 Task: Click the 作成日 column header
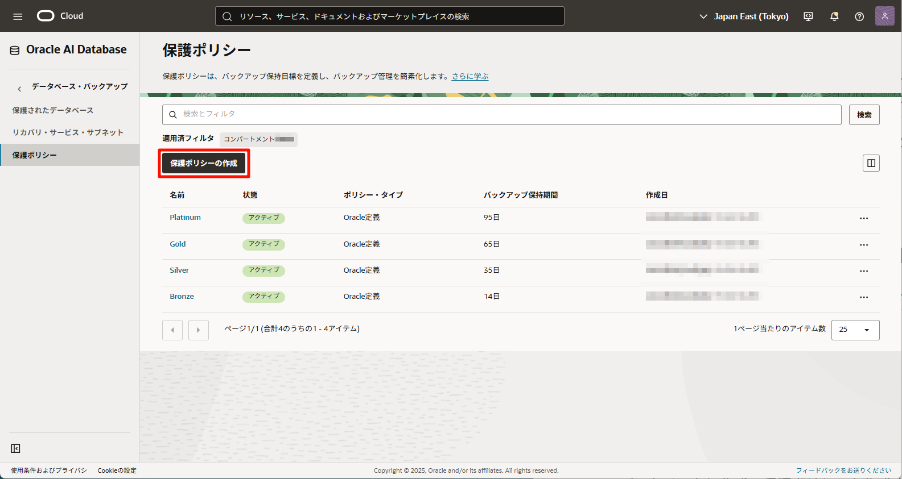pos(657,195)
